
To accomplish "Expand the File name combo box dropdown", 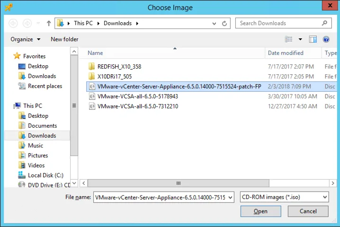I will (x=230, y=197).
